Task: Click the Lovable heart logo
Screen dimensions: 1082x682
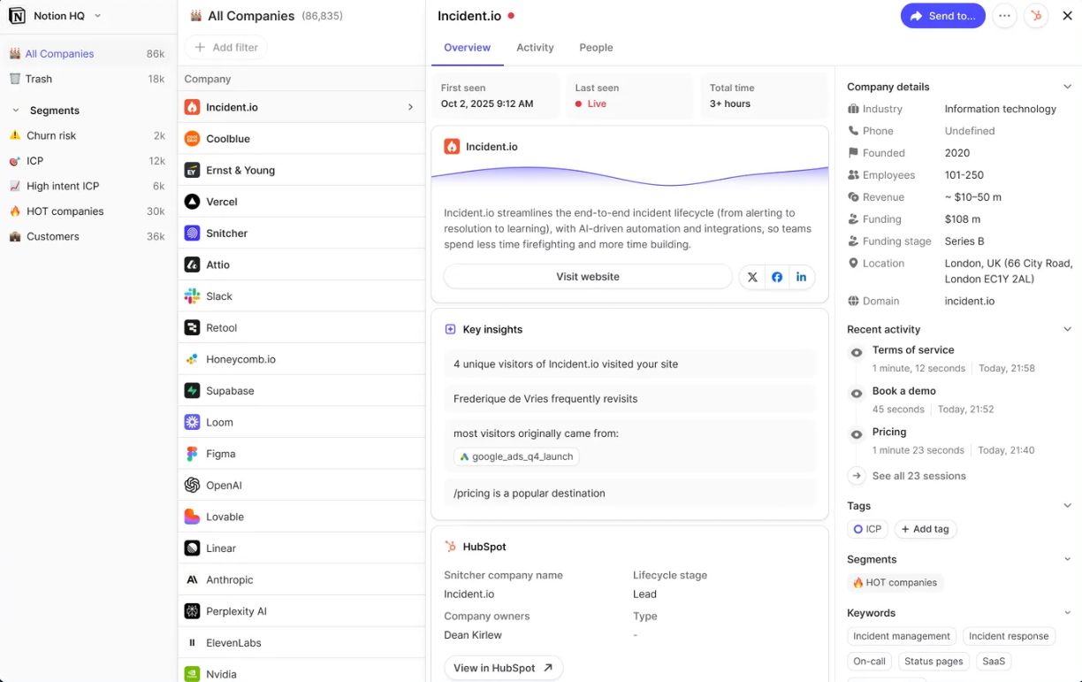Action: coord(192,517)
